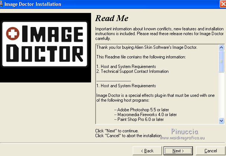Click the first '1. Host and System Requirements' line
The height and width of the screenshot is (156, 226).
click(x=126, y=67)
